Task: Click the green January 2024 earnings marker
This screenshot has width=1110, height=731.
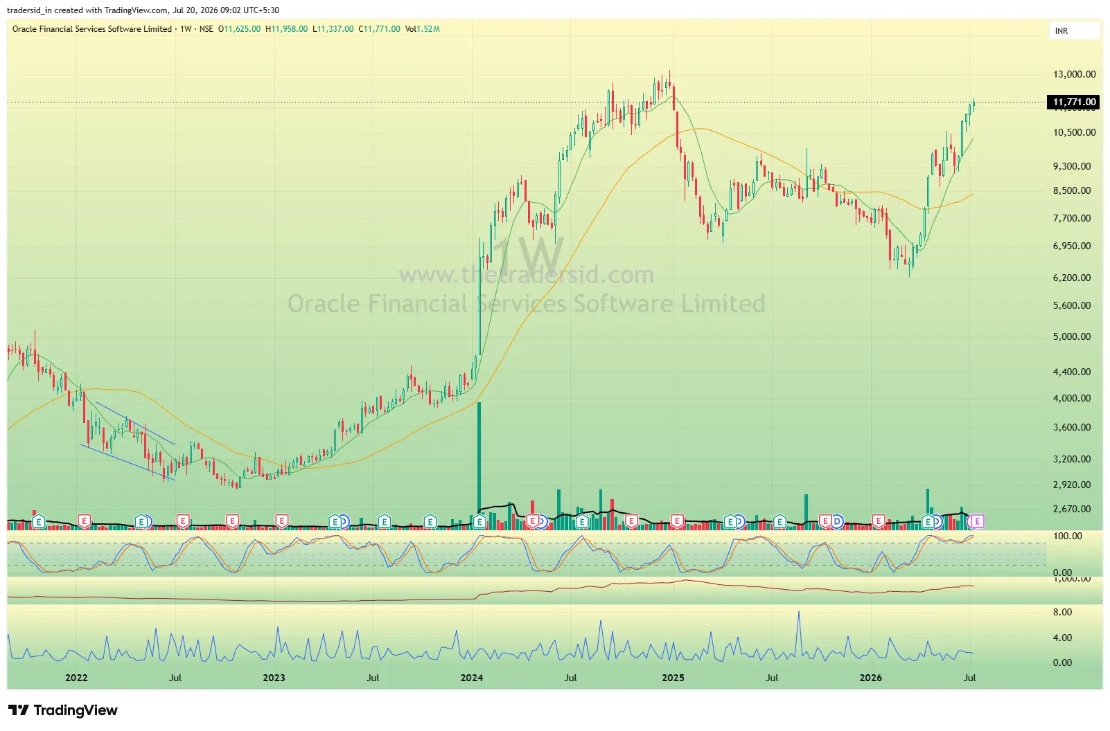Action: click(479, 521)
